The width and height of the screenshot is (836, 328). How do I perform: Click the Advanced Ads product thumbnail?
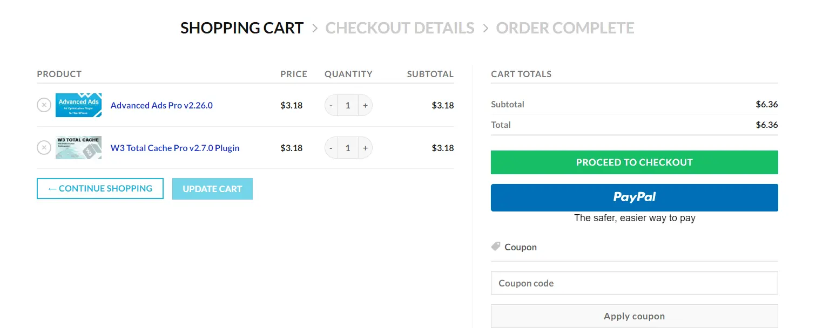(78, 105)
